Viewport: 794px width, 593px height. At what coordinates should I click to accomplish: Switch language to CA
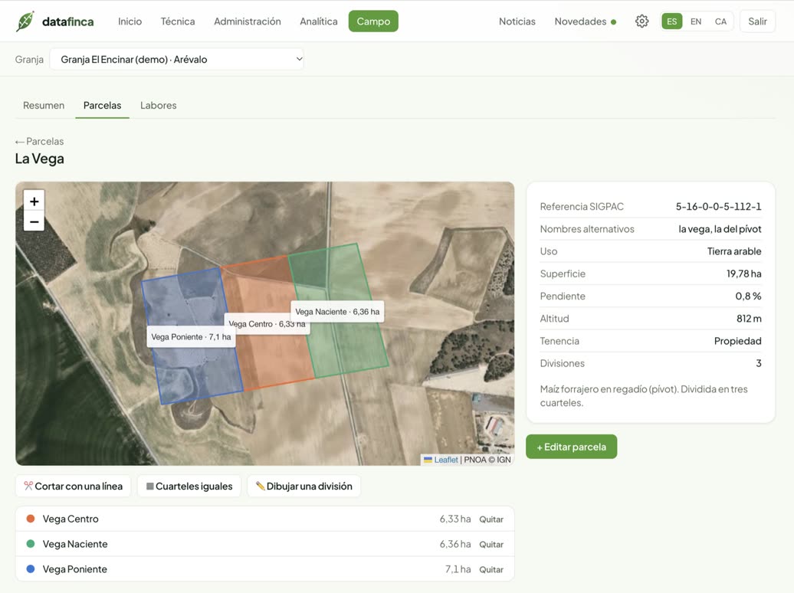click(720, 21)
